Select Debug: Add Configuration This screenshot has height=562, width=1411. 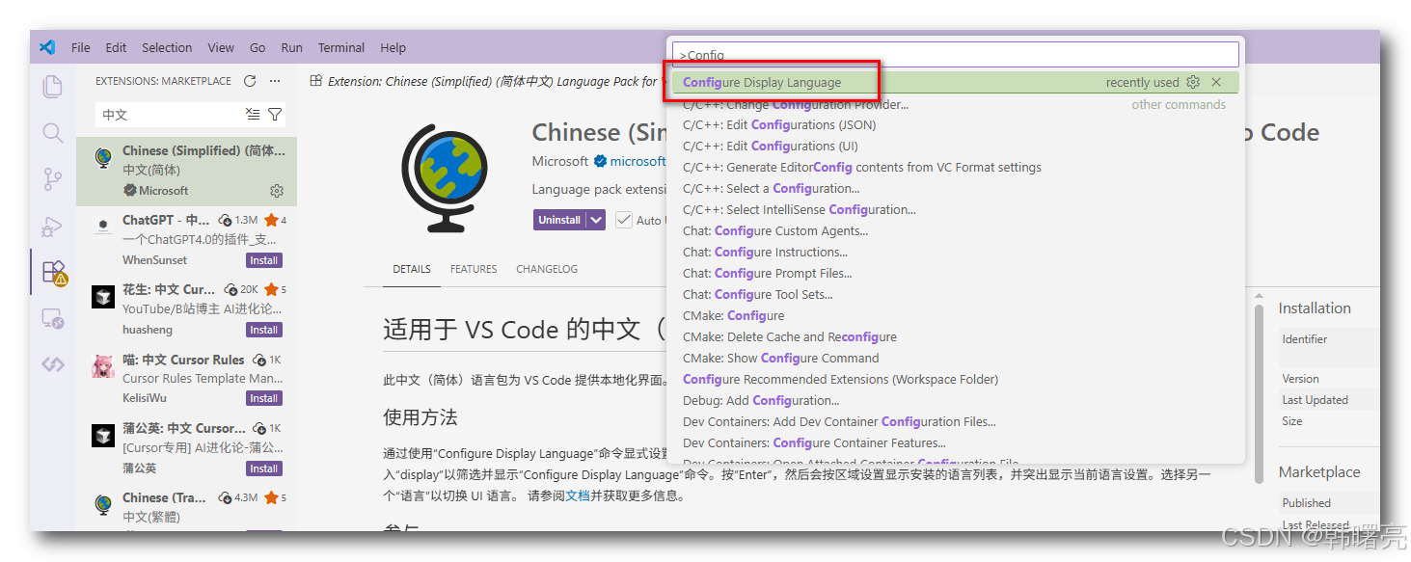(x=956, y=401)
